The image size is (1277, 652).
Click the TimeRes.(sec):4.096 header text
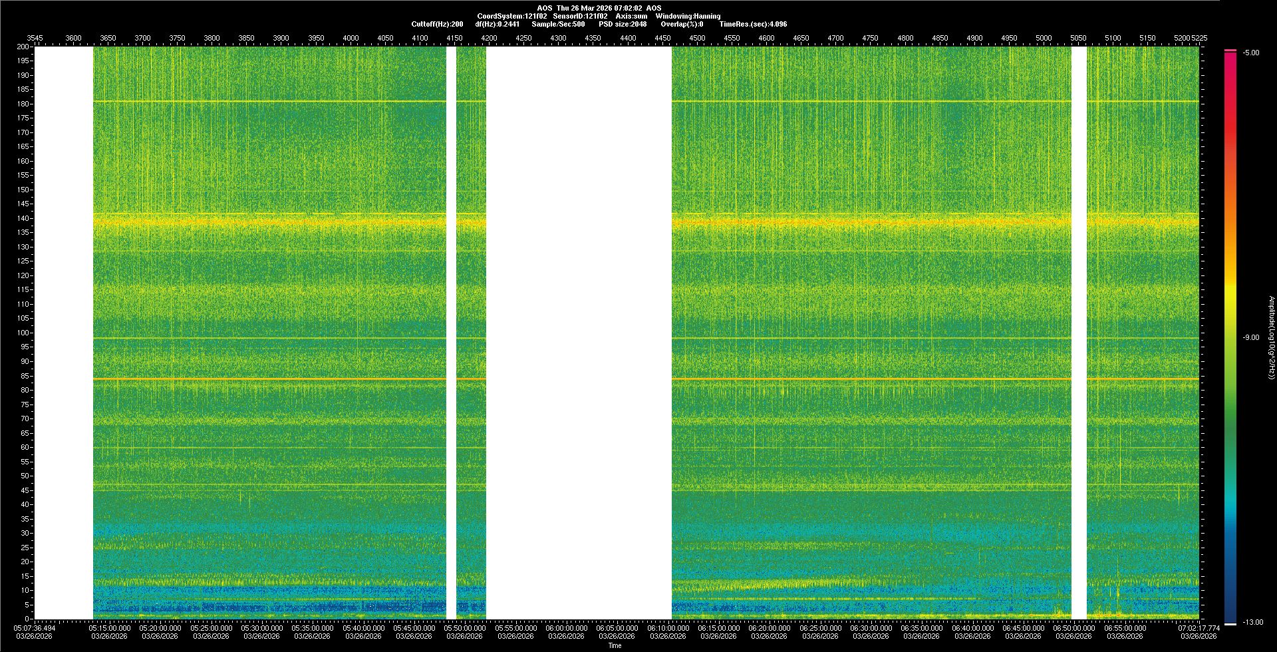(x=752, y=24)
